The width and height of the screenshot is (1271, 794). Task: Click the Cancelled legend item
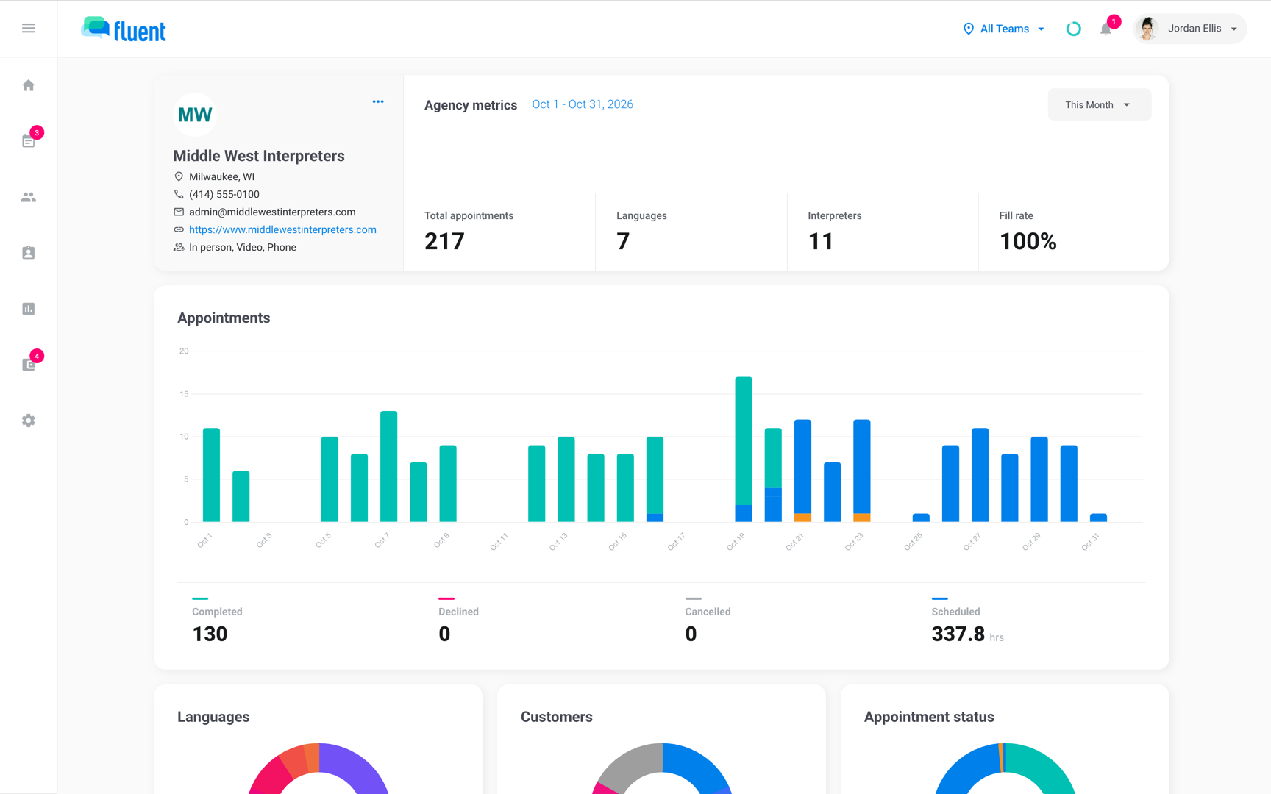click(708, 622)
